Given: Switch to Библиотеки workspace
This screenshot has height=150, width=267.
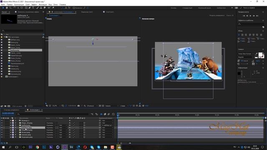Looking at the screenshot, I should pyautogui.click(x=221, y=8).
